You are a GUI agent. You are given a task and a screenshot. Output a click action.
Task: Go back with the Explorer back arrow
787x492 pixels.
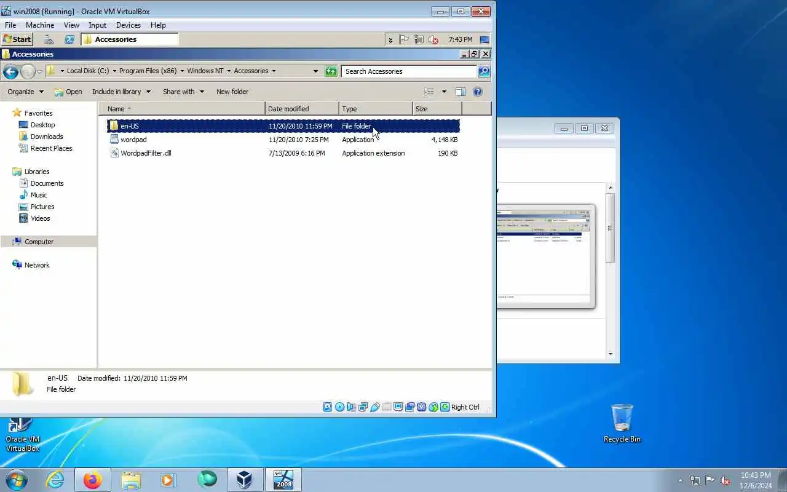10,71
